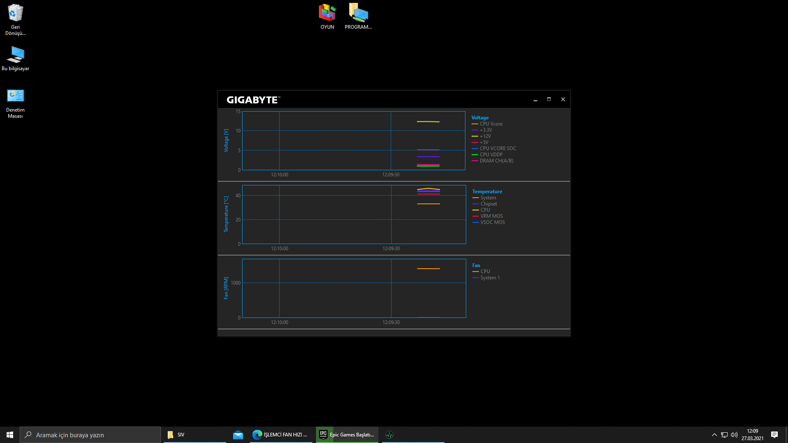
Task: Select DRAM CH(A/B) legend entry
Action: coord(492,160)
